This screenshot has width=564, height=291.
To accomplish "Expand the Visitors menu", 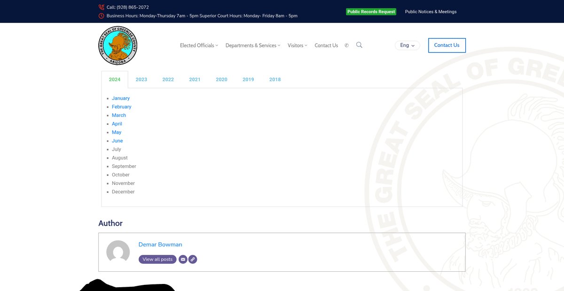I will [x=298, y=46].
